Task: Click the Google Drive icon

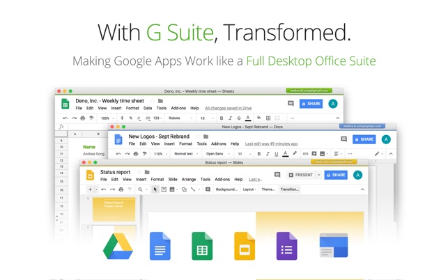Action: 118,247
